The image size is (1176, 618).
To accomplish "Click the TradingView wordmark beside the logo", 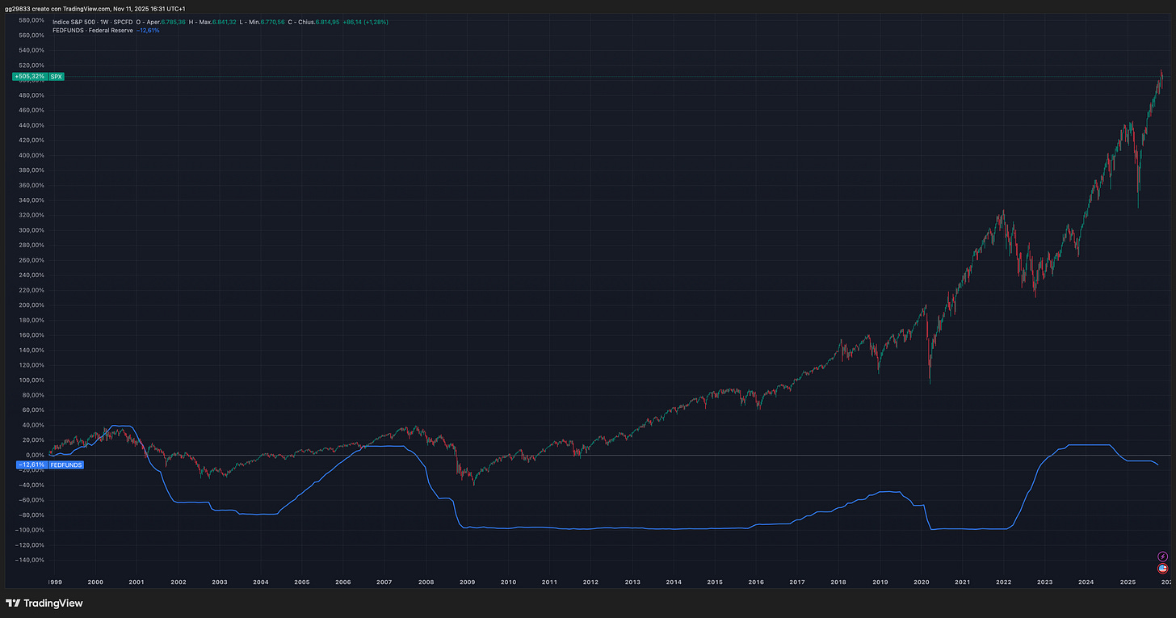I will click(x=52, y=603).
